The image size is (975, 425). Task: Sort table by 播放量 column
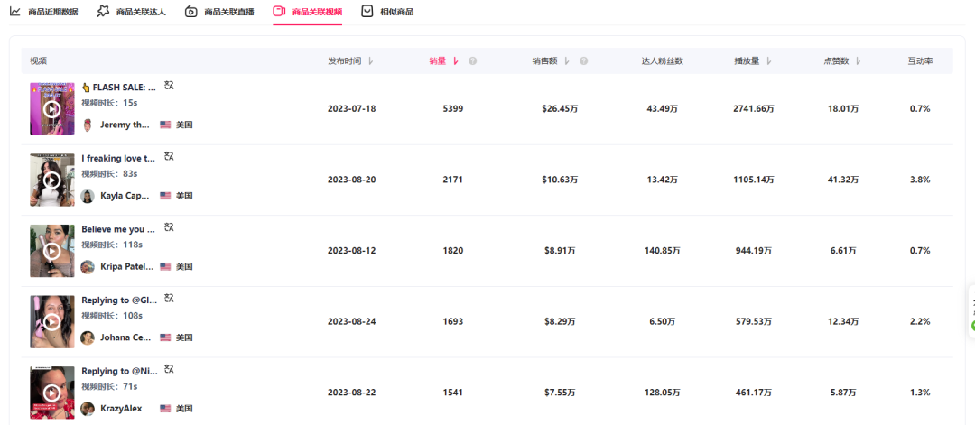[x=768, y=61]
